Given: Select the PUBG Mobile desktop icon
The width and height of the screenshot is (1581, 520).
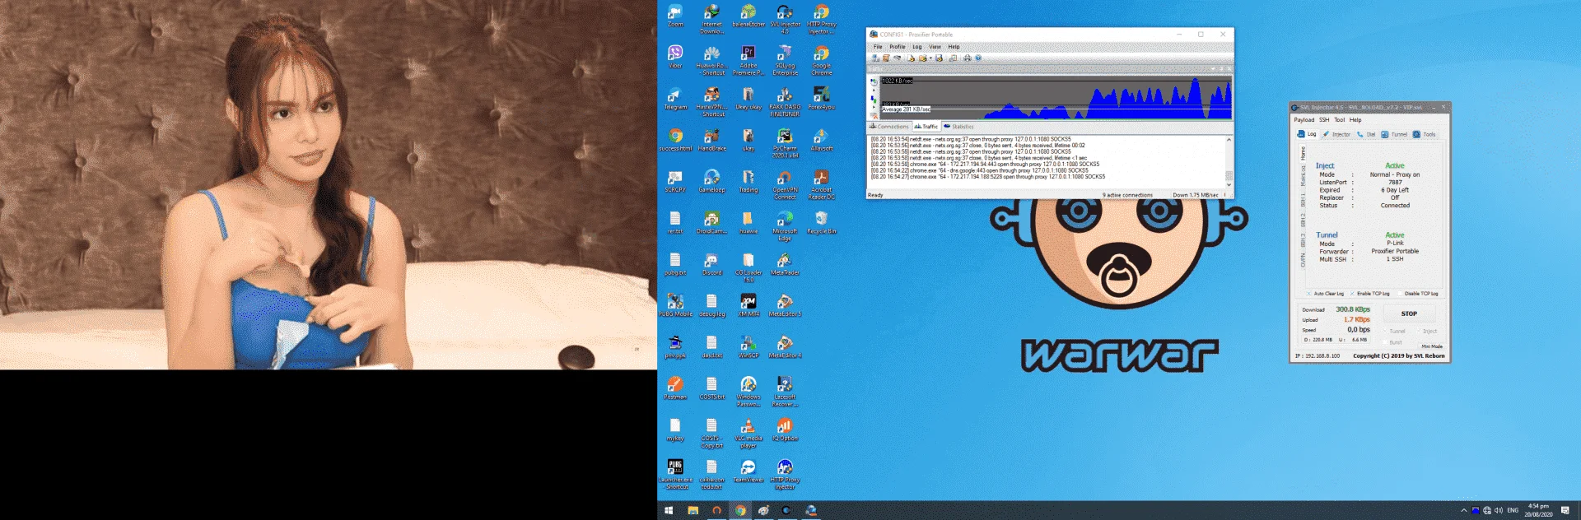Looking at the screenshot, I should pyautogui.click(x=675, y=305).
